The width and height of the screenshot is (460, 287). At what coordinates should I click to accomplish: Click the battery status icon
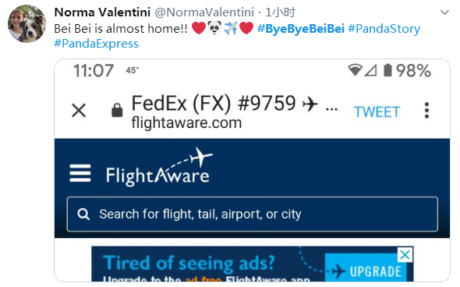pyautogui.click(x=387, y=70)
